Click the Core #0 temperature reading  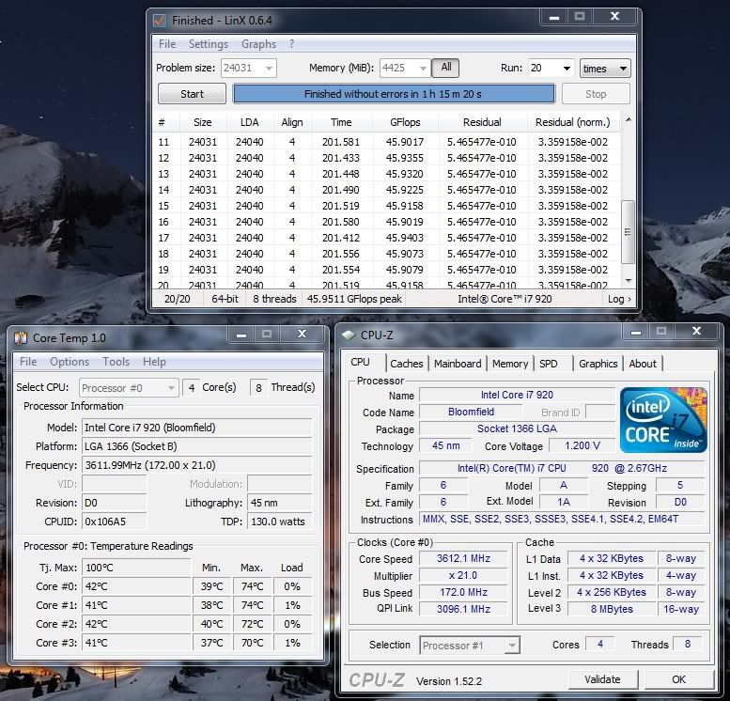[x=136, y=586]
